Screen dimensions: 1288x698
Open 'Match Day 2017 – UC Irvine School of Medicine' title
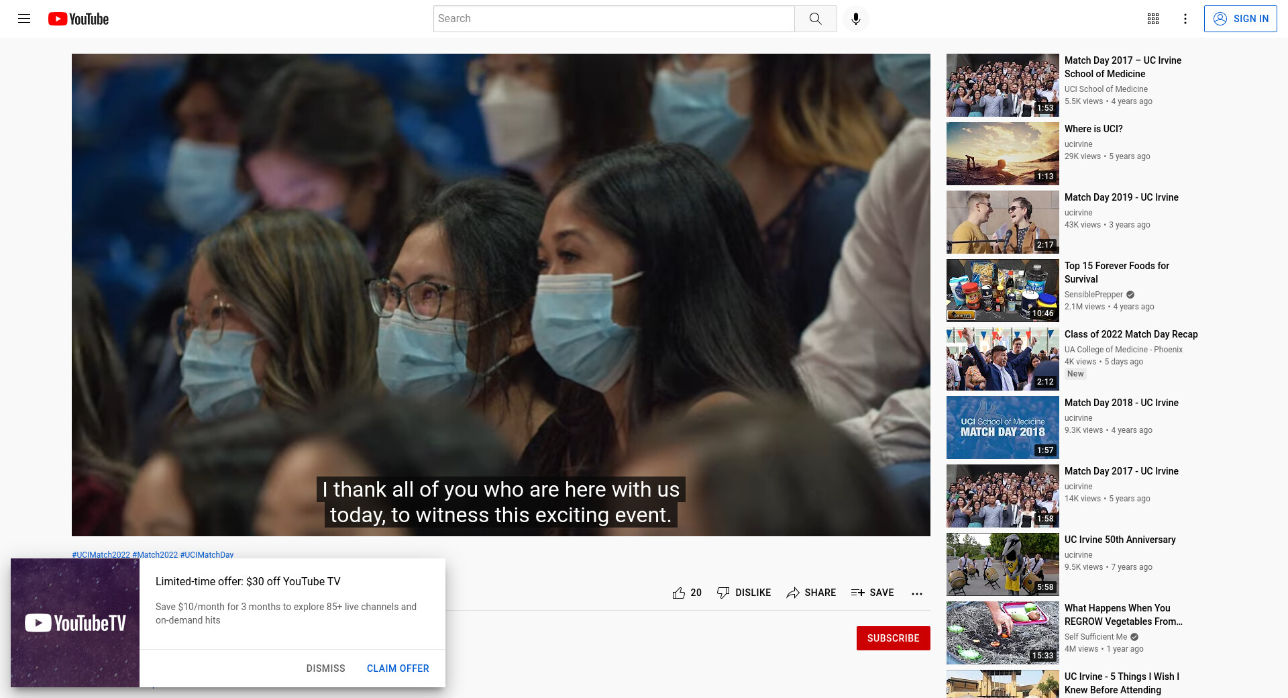click(1123, 67)
